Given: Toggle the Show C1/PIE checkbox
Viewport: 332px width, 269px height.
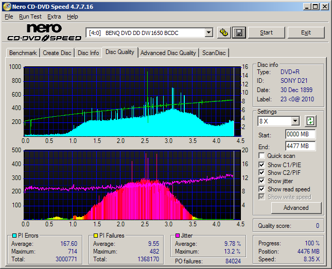Looking at the screenshot, I should pos(262,165).
